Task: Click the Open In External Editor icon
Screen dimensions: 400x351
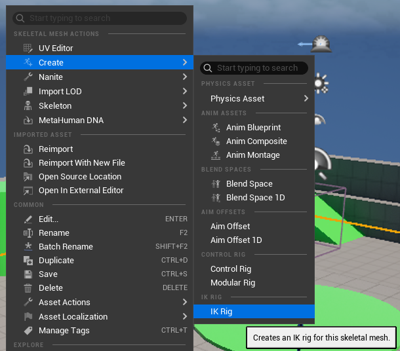Action: [x=28, y=191]
